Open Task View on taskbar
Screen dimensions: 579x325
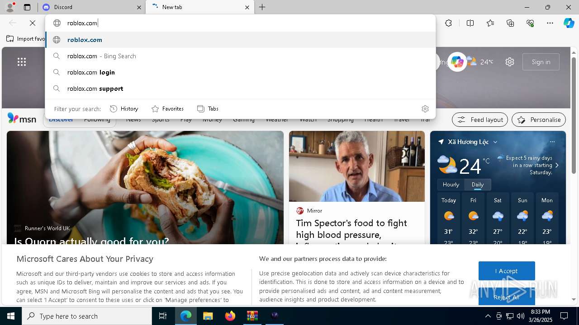coord(163,316)
